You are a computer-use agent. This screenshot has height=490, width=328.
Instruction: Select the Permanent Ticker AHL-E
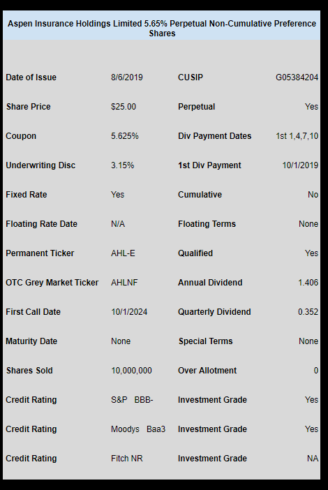tap(123, 253)
